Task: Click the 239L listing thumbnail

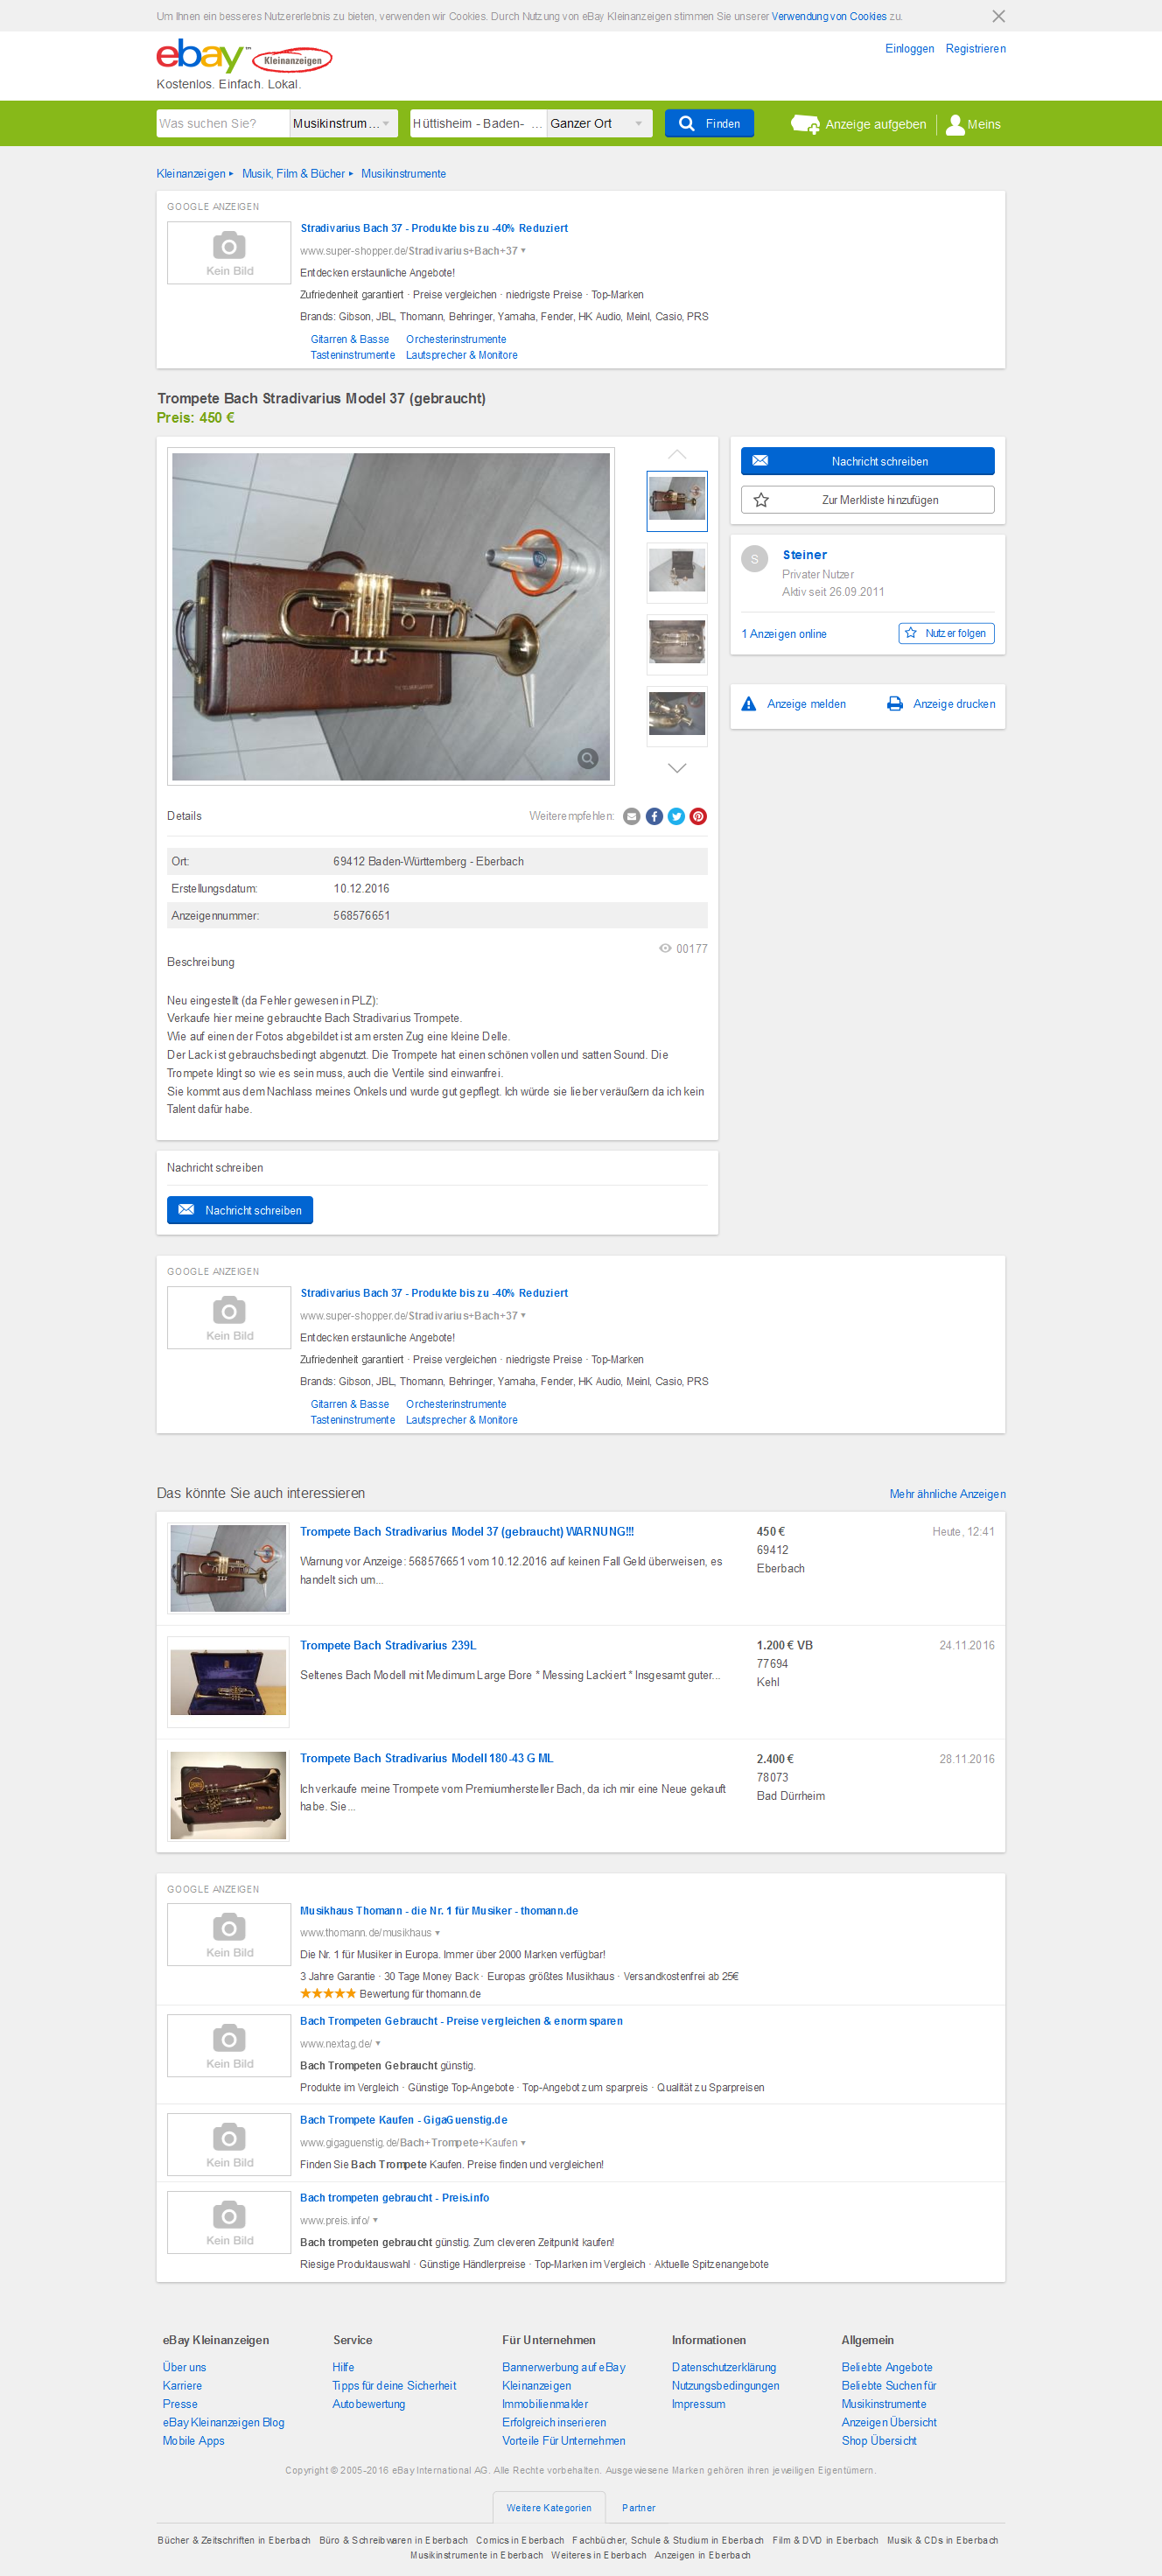Action: pos(228,1682)
